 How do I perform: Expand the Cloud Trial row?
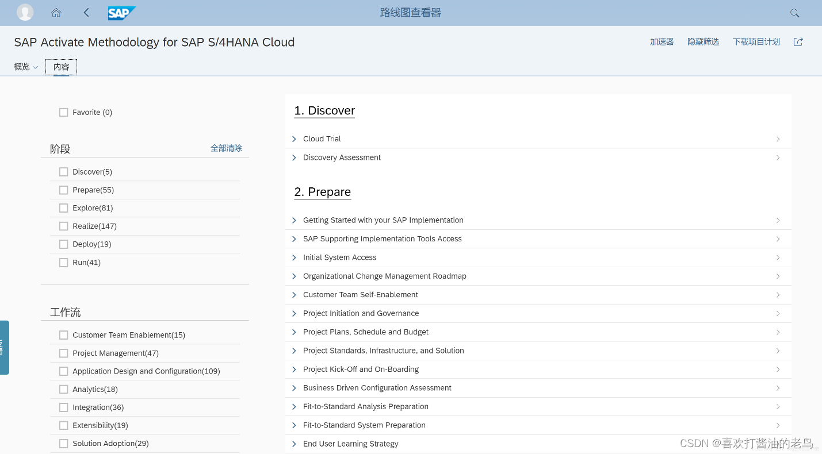pyautogui.click(x=294, y=139)
